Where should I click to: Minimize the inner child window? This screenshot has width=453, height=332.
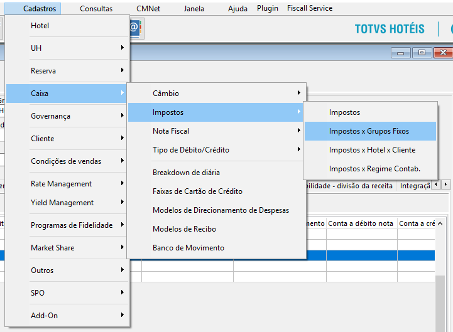(400, 53)
